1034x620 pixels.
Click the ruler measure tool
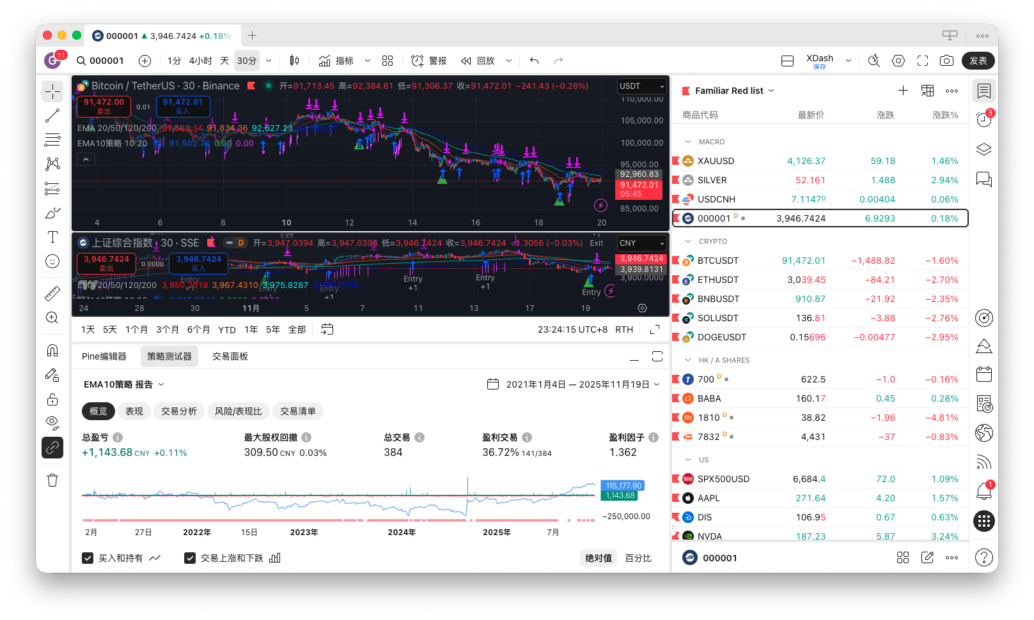pos(52,293)
